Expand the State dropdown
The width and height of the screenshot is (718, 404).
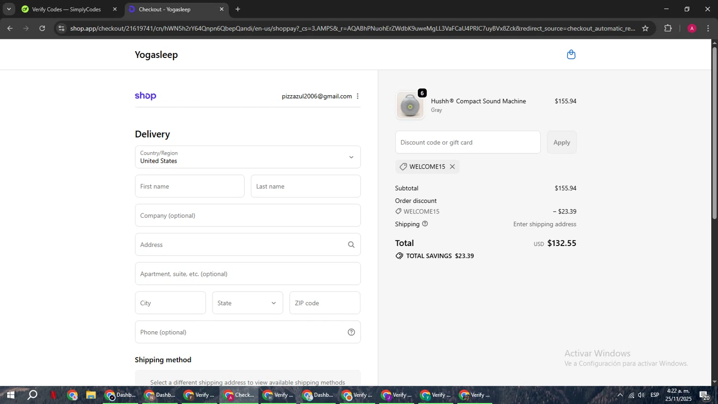click(x=247, y=303)
